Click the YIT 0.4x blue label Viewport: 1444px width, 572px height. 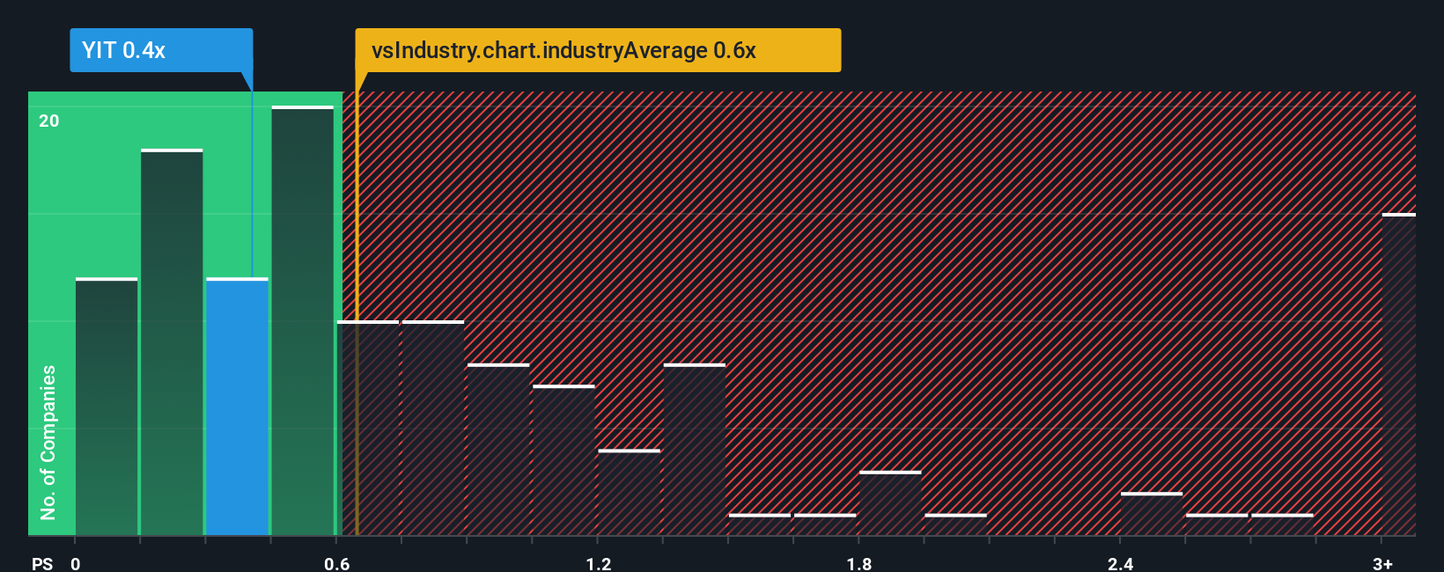coord(161,50)
